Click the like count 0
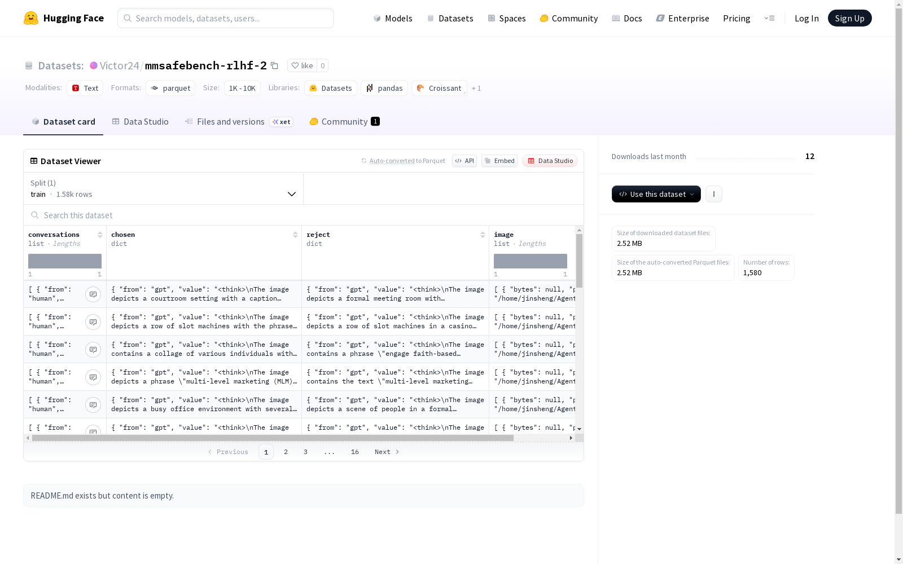903x564 pixels. [x=323, y=65]
